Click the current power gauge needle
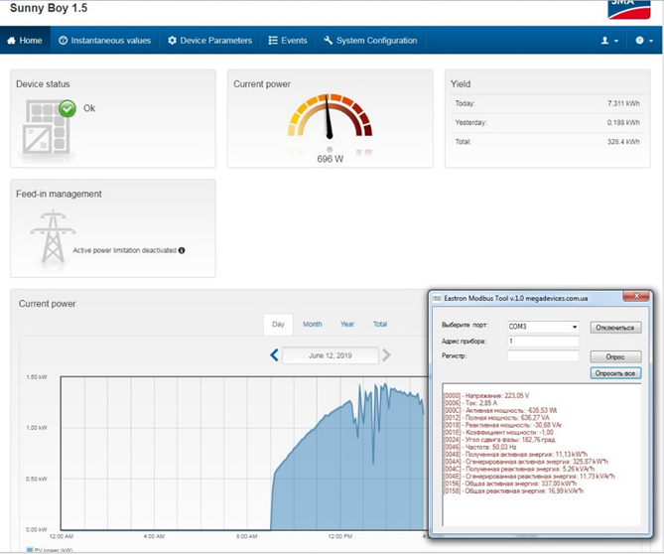 coord(329,117)
